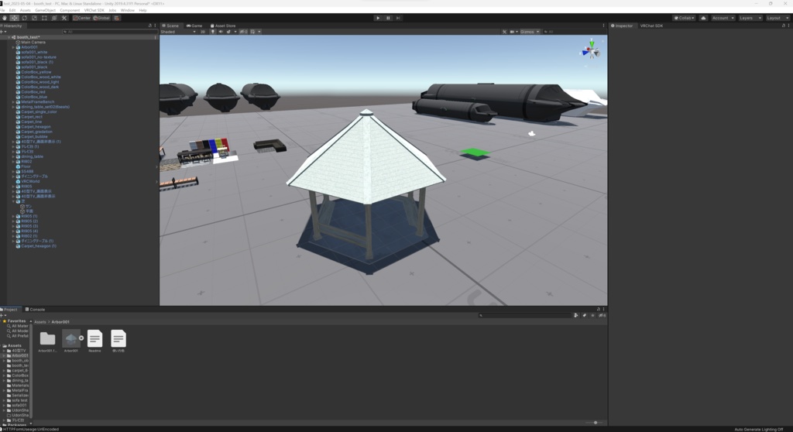
Task: Click the Hierarchy panel lock icon
Action: click(149, 26)
